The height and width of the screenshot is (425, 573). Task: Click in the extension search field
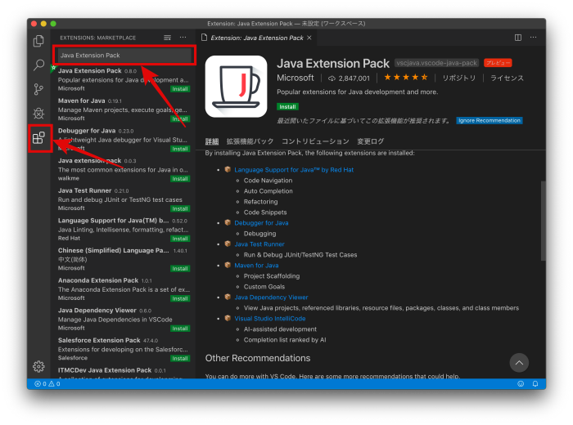click(124, 56)
